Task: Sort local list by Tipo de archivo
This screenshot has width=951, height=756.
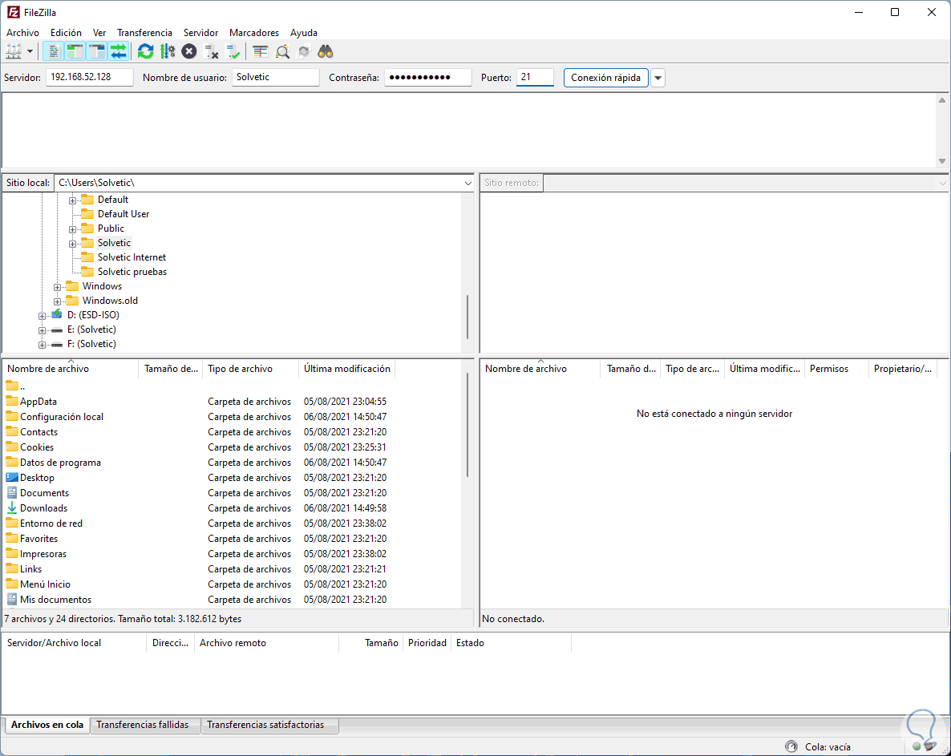Action: (x=250, y=369)
